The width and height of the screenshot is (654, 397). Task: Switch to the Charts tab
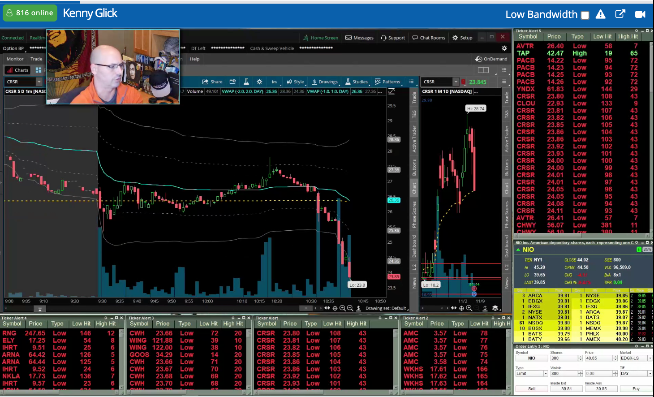17,70
